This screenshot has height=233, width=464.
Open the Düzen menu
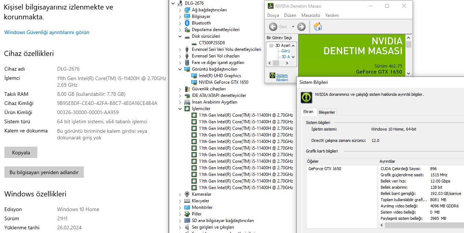click(x=290, y=15)
